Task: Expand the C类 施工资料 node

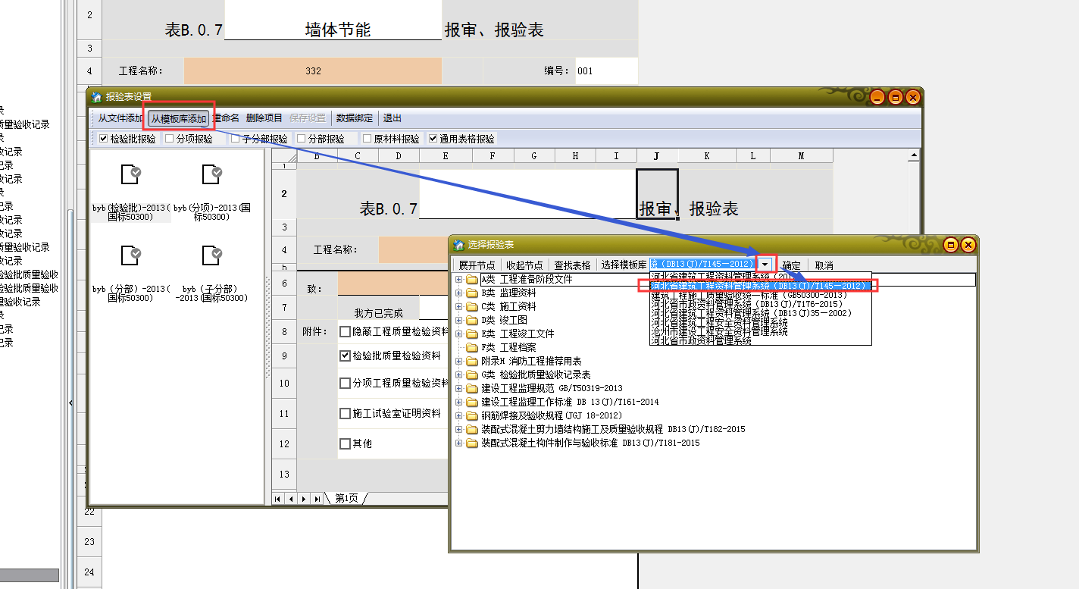Action: coord(459,307)
